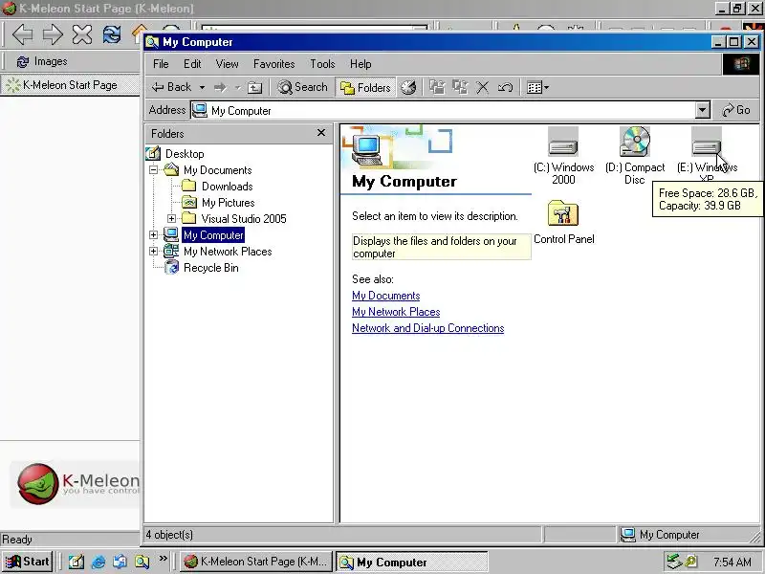Select My Pictures in the folder tree
Viewport: 765px width, 574px height.
click(229, 203)
